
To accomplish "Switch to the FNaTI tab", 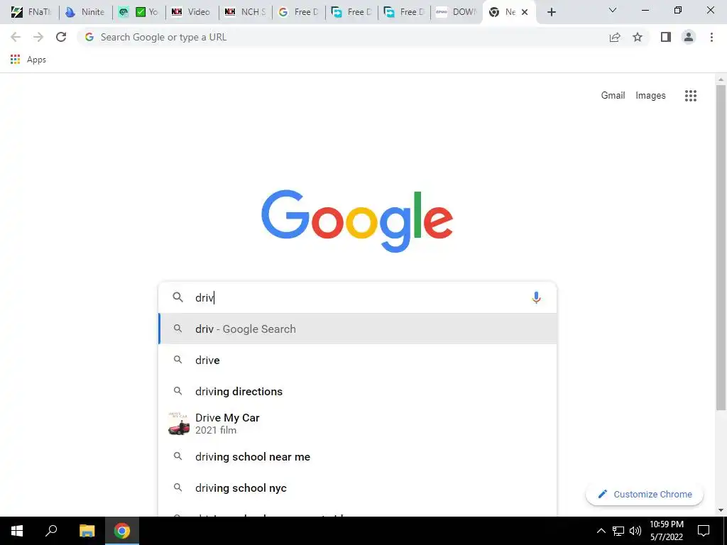I will (31, 12).
